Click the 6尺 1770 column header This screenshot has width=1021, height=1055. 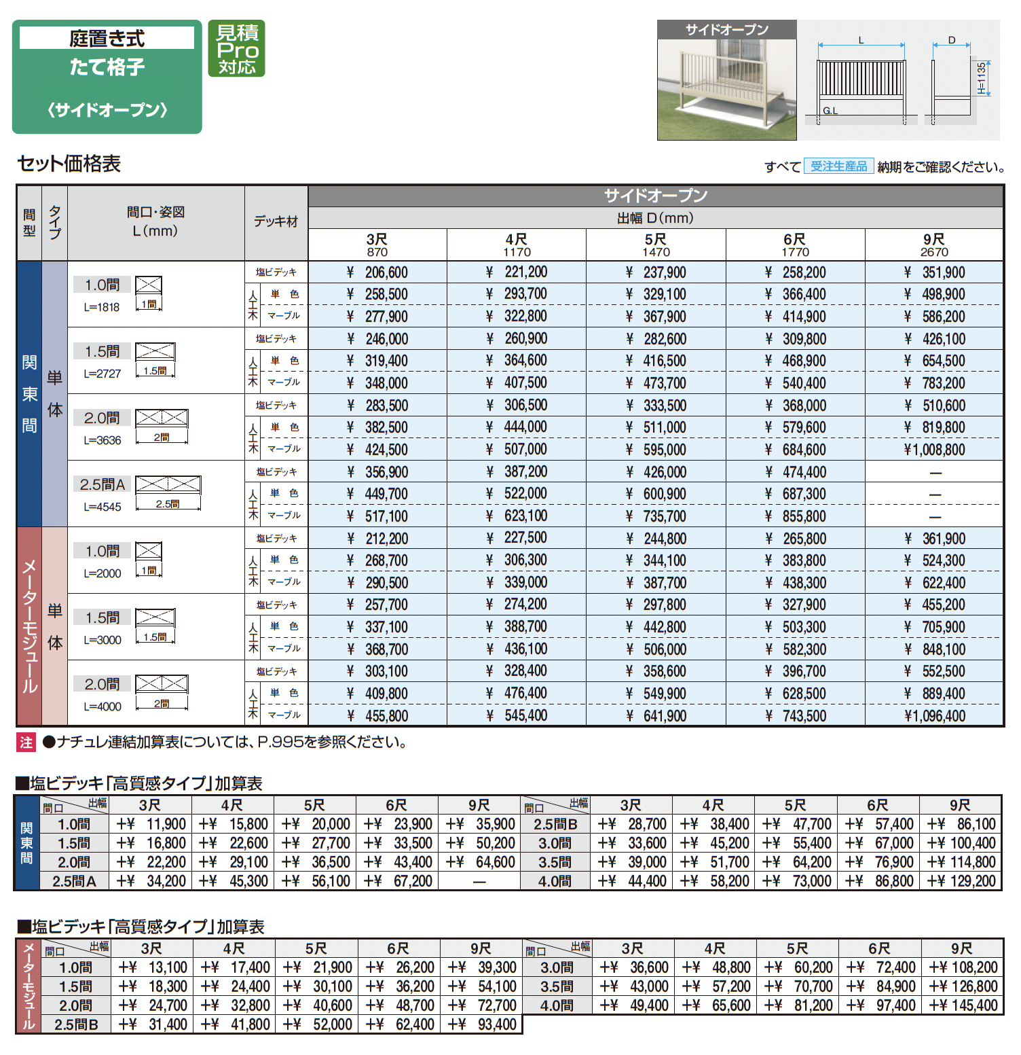click(x=795, y=245)
